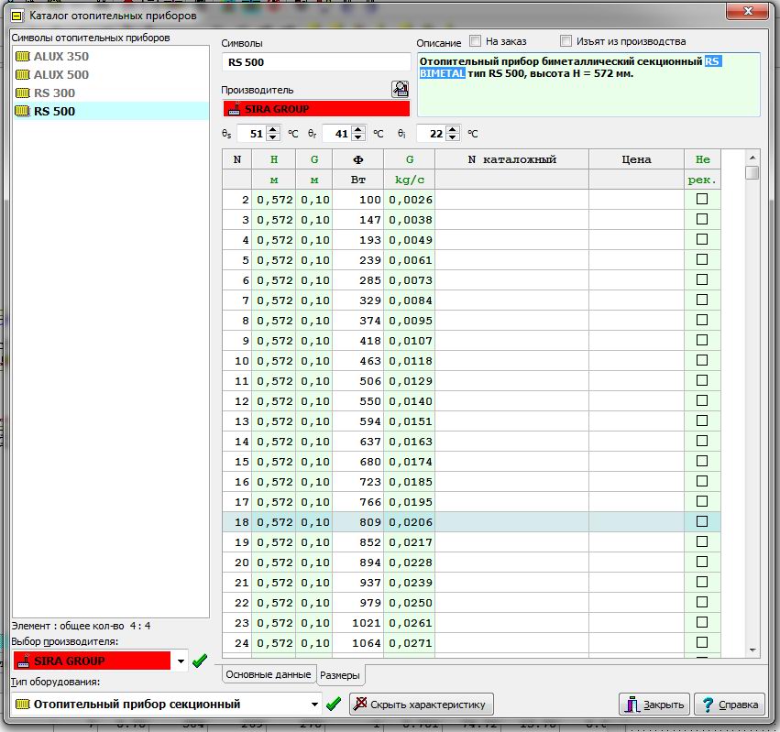The image size is (780, 732).
Task: Click the Закрыть button
Action: pos(654,705)
